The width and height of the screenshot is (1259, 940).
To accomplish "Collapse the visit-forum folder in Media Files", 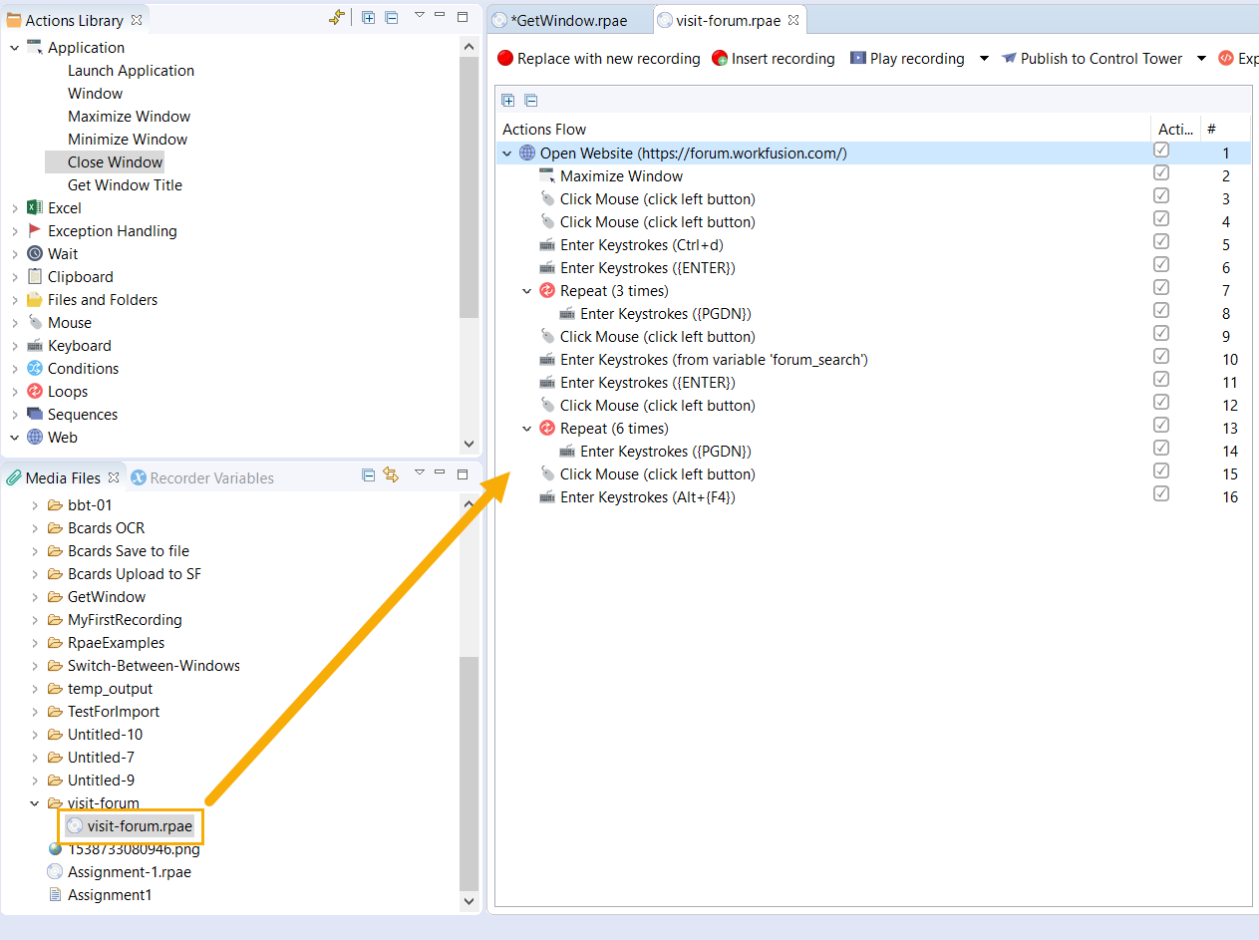I will (x=34, y=802).
